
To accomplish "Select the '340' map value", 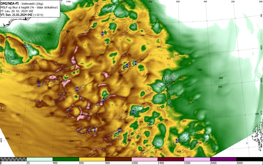I will point(200,70).
